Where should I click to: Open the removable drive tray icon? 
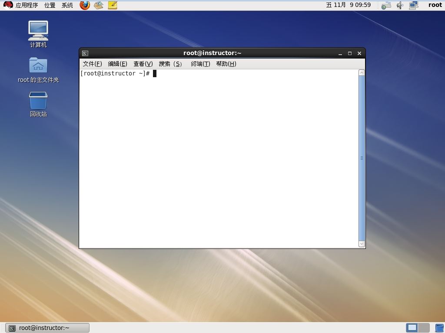pyautogui.click(x=386, y=5)
